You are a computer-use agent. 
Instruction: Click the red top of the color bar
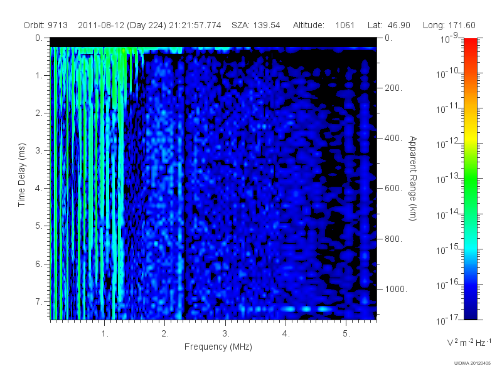[470, 43]
